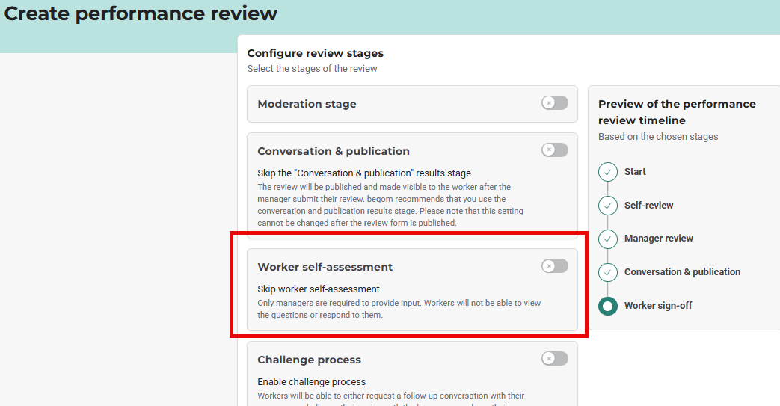Click the Challenge process heading
This screenshot has height=406, width=780.
pyautogui.click(x=309, y=360)
